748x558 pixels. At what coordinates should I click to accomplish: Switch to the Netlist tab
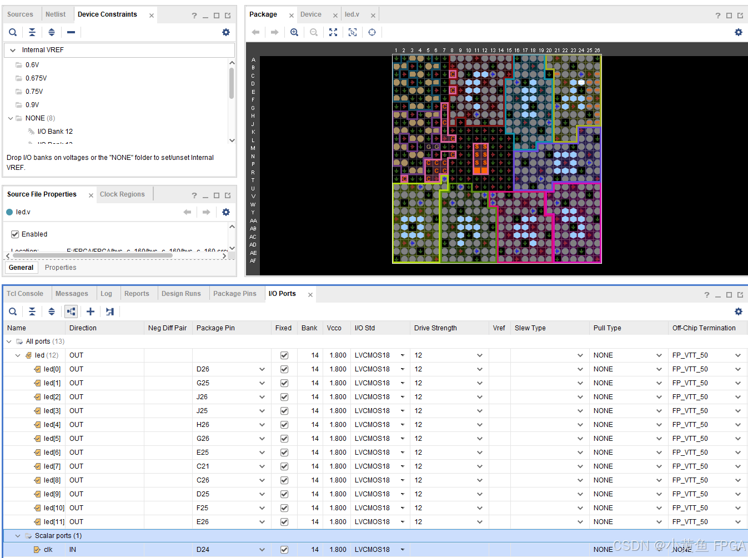pyautogui.click(x=56, y=14)
